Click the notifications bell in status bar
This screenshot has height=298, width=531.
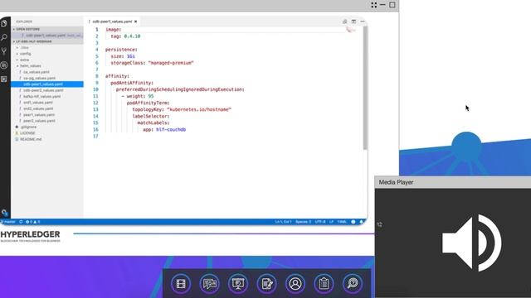click(362, 222)
